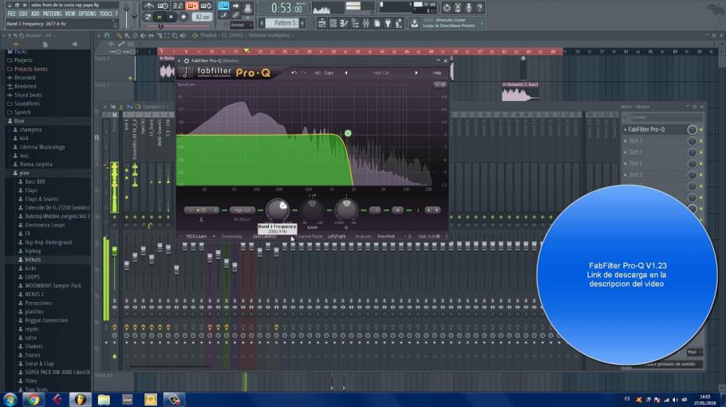Select the Bass 808 folder in browser
This screenshot has width=726, height=407.
pos(35,182)
